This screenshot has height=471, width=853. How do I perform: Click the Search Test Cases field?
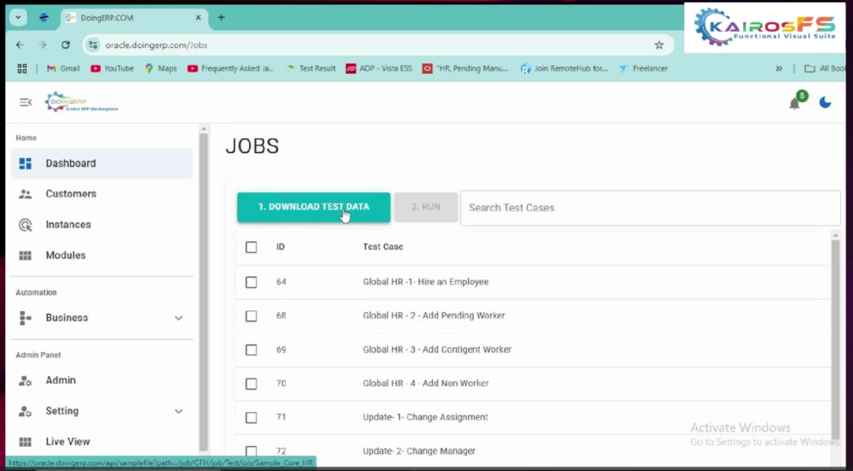coord(650,208)
